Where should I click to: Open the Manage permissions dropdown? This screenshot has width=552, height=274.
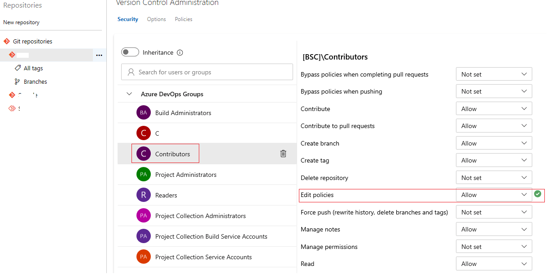coord(494,247)
